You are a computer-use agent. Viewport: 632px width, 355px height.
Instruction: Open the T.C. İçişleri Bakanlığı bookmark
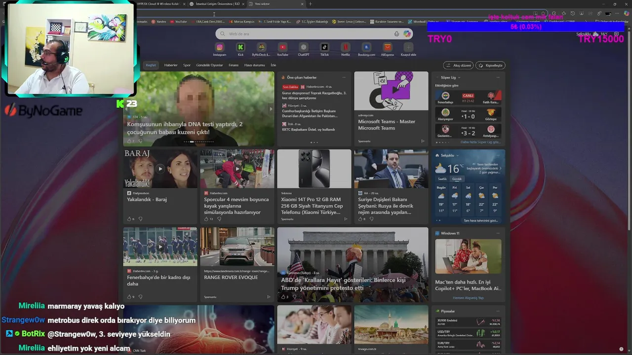(312, 22)
